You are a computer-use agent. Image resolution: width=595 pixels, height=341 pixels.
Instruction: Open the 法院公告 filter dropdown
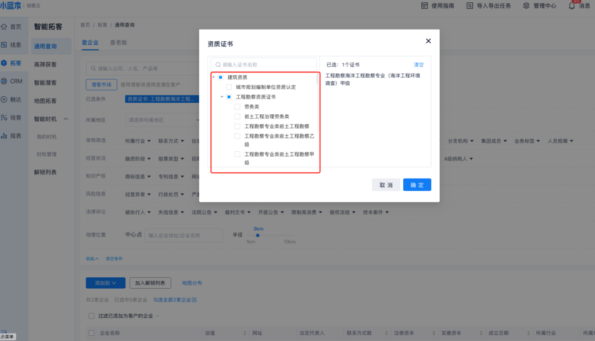[206, 212]
